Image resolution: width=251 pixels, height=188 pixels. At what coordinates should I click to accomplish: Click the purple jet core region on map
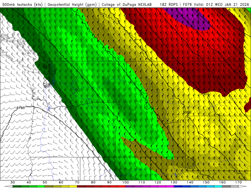(x=189, y=18)
